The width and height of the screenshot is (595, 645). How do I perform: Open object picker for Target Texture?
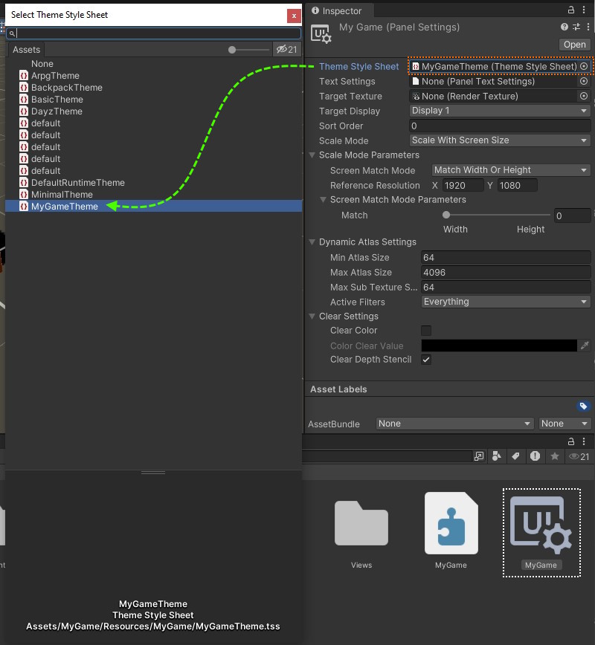click(x=584, y=97)
